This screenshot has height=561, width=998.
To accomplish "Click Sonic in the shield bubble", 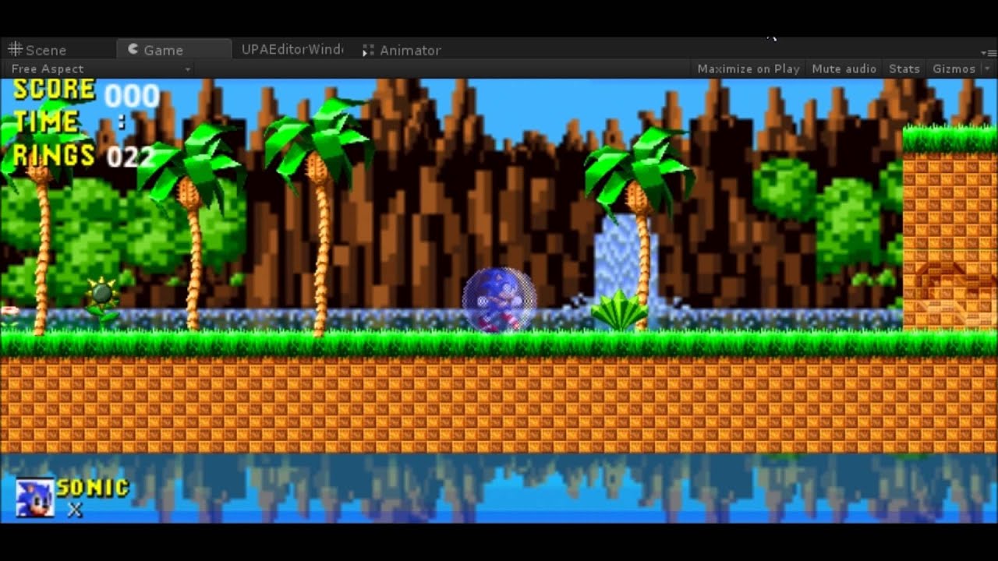I will pyautogui.click(x=499, y=300).
